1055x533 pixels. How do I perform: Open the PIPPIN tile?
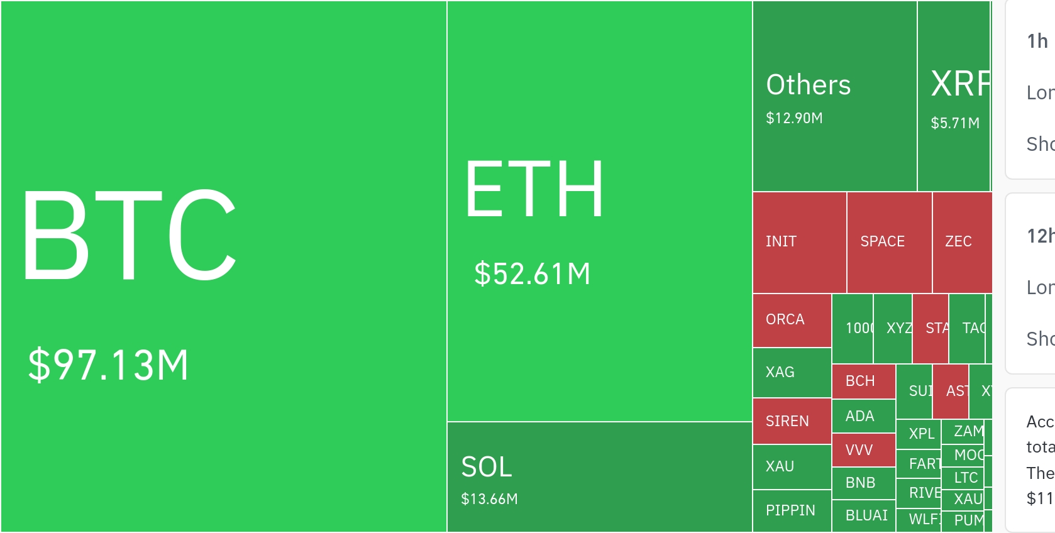792,510
